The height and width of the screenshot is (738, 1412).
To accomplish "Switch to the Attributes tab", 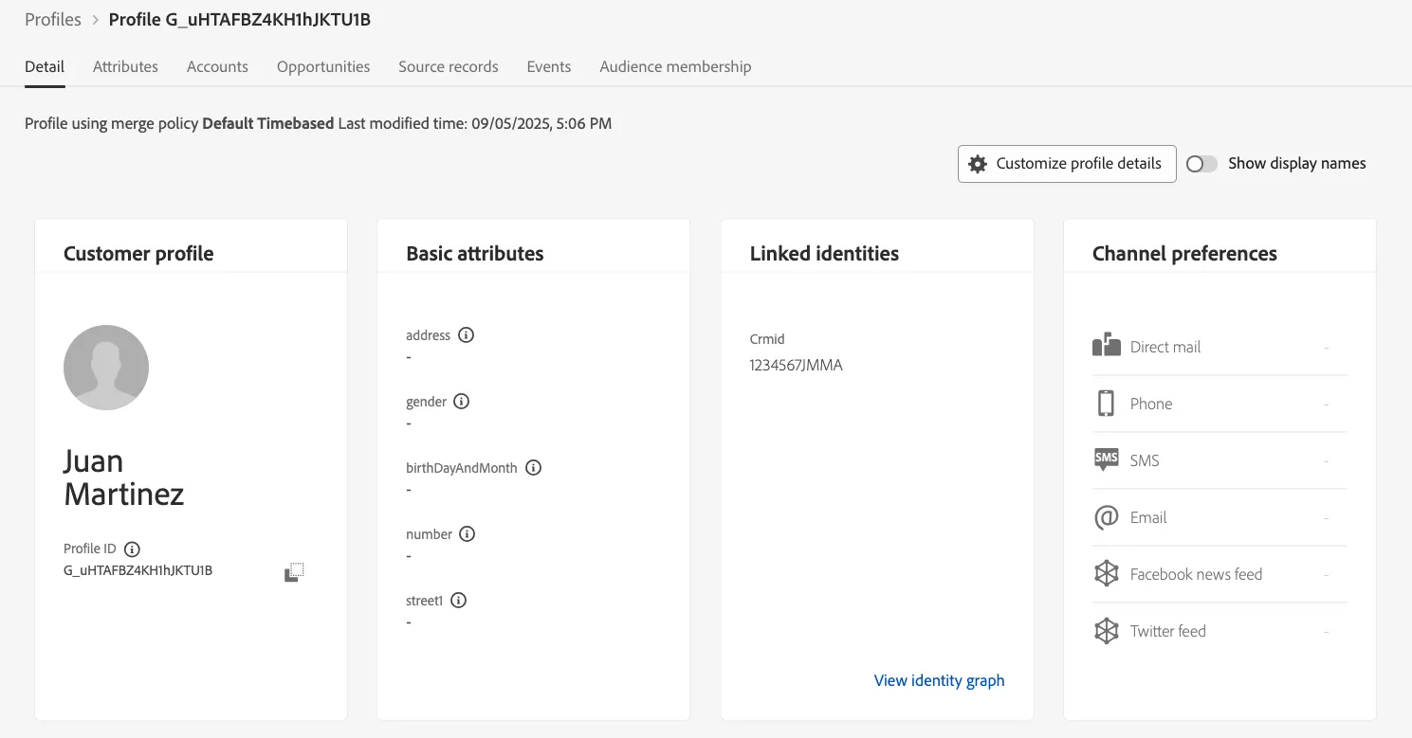I will pyautogui.click(x=125, y=66).
